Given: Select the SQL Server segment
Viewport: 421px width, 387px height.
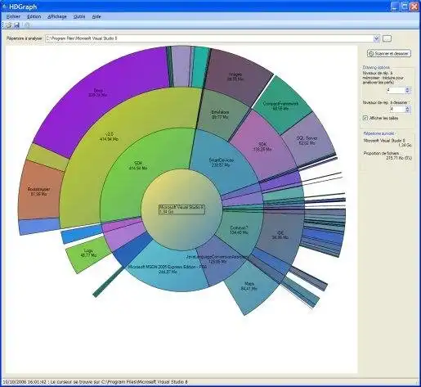Looking at the screenshot, I should [307, 141].
